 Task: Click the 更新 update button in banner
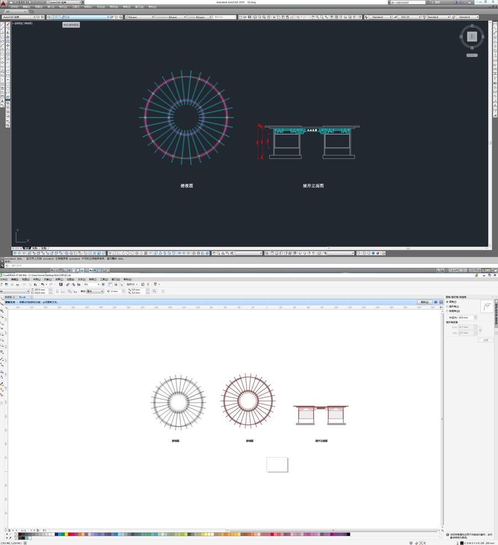click(424, 302)
